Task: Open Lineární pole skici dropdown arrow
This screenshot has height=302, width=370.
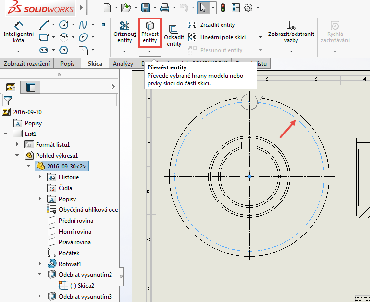Action: click(260, 37)
